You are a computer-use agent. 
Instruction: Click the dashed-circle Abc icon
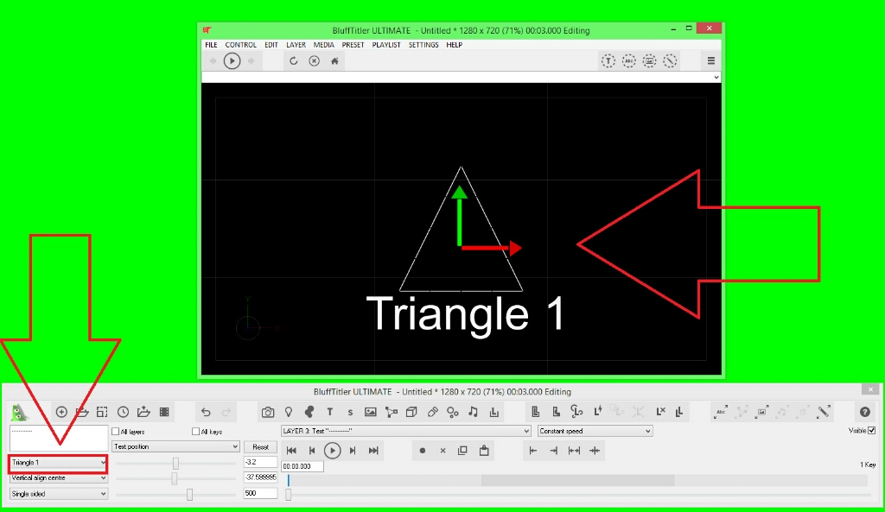click(629, 61)
